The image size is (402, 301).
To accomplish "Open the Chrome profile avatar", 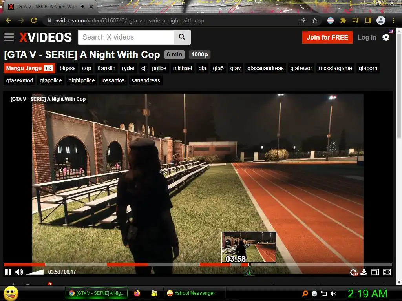I will (x=381, y=20).
